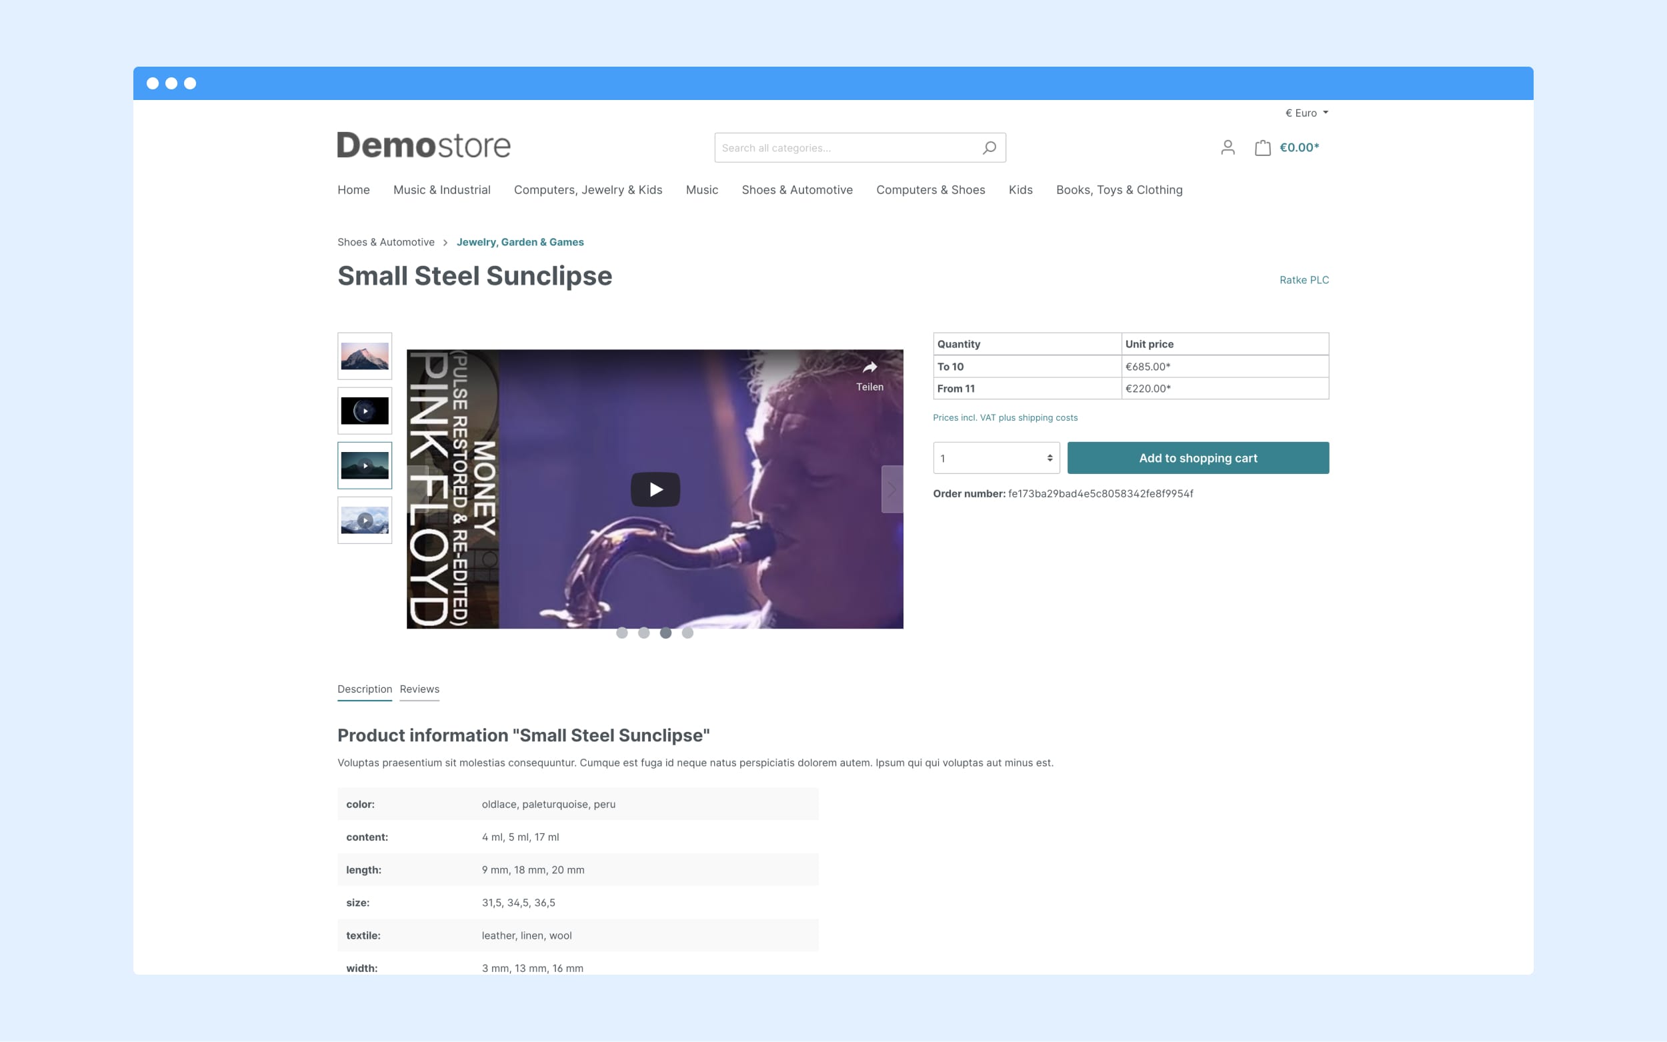Click the Jewelry, Garden & Games breadcrumb link

[521, 241]
